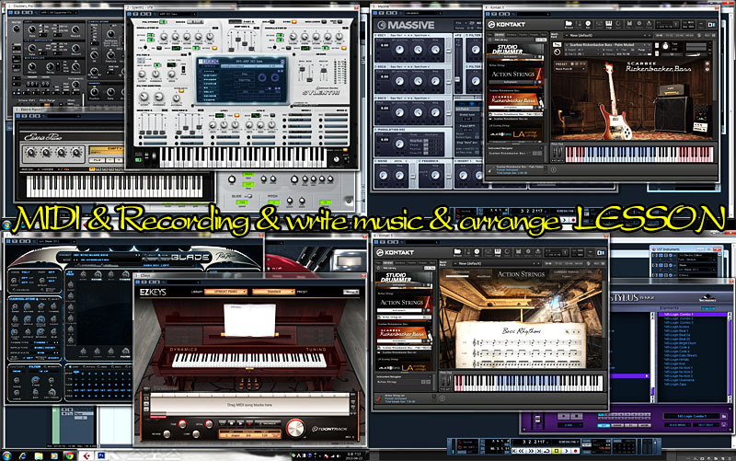Select highlighted Combo 1 row in Stylus RMX list
The height and width of the screenshot is (461, 736).
[x=693, y=315]
